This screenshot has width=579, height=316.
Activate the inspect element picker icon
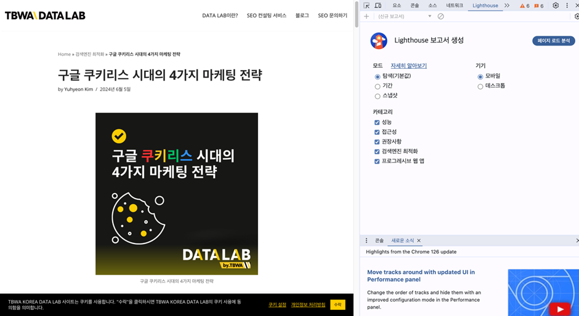click(367, 6)
